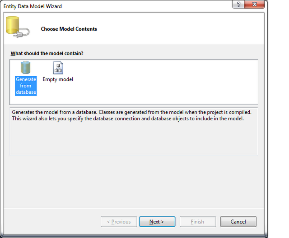Click the "Empty model" text label

[x=58, y=79]
